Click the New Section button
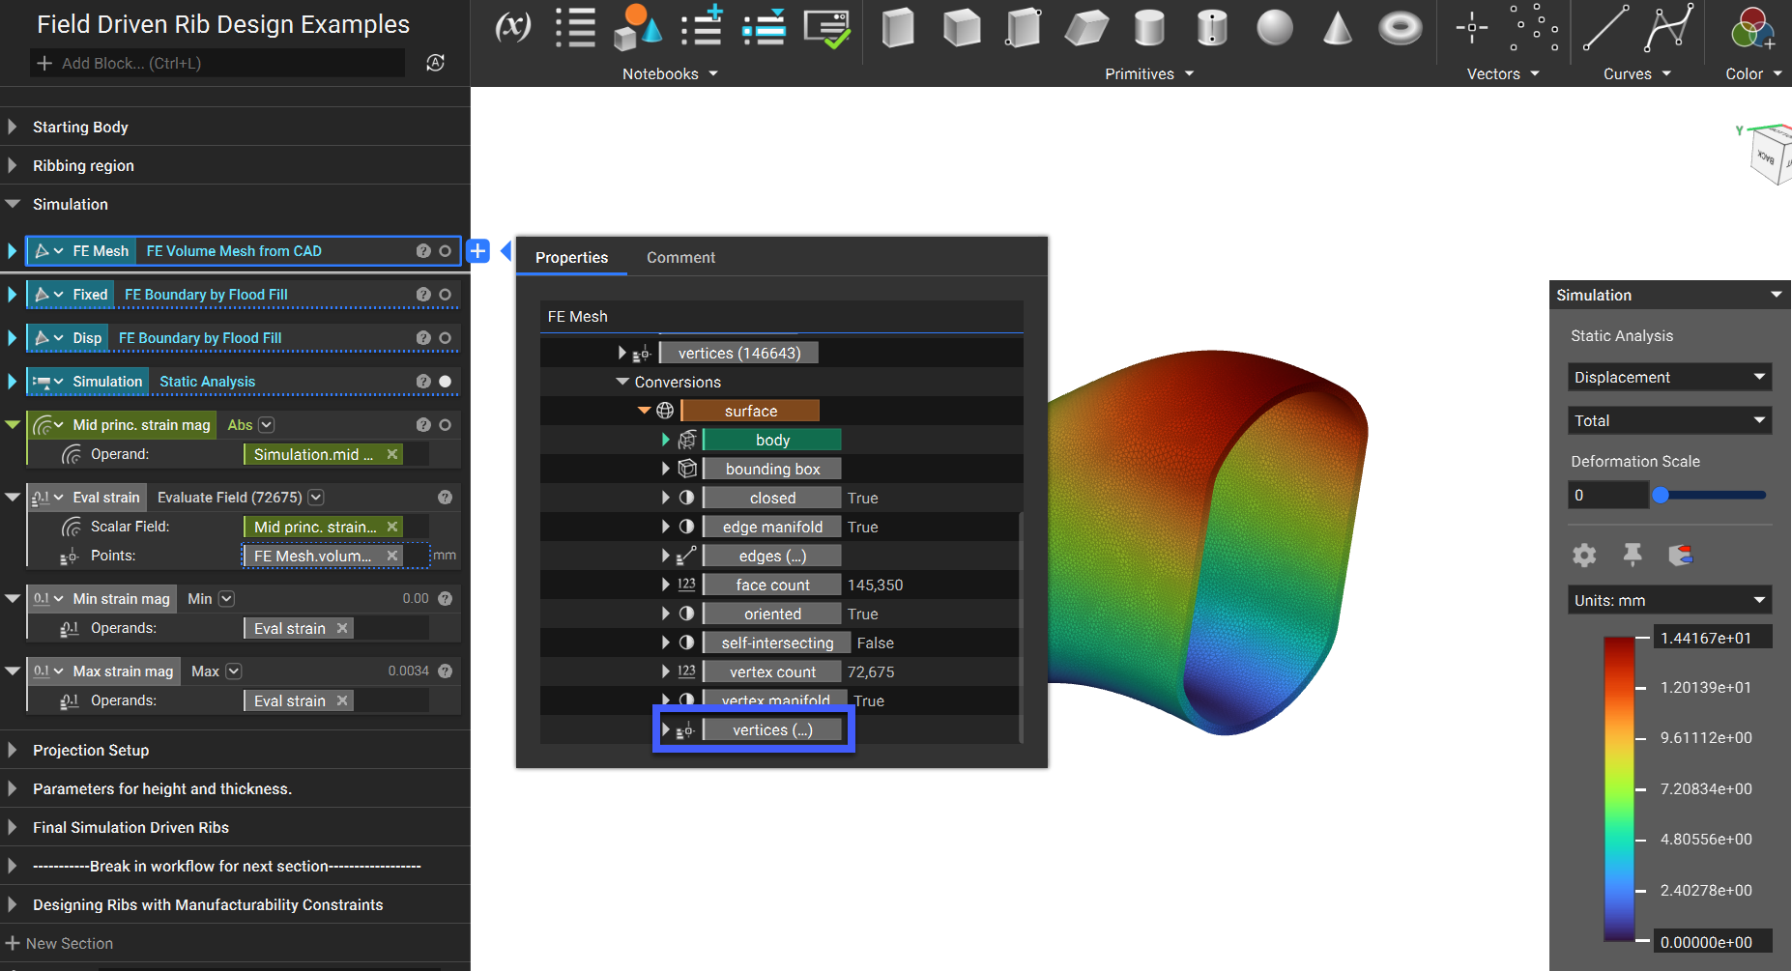1792x971 pixels. pyautogui.click(x=59, y=943)
